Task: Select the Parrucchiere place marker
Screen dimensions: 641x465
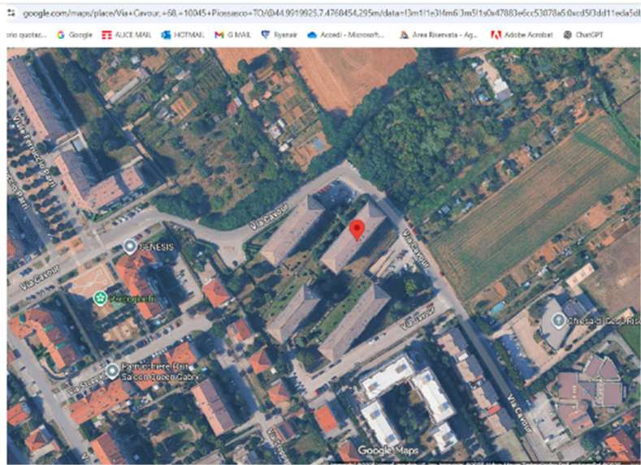Action: click(112, 371)
